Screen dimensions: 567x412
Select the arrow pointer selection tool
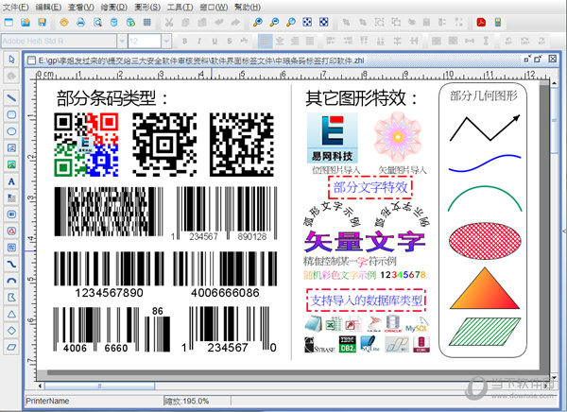pos(11,60)
